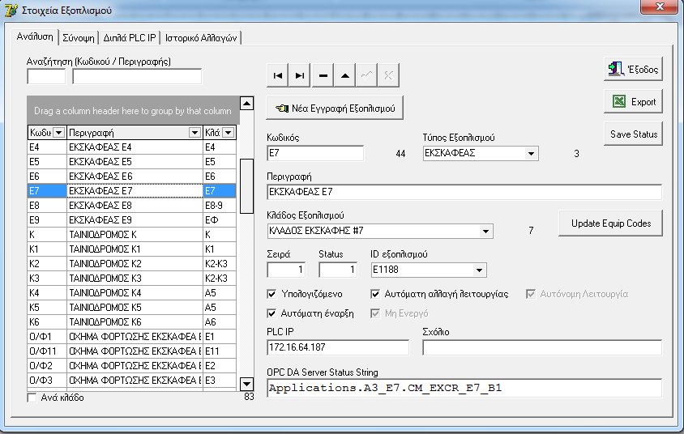Select the ΕΚΣΚΑΦΕΑΣ Ε8 row
This screenshot has width=684, height=434.
(132, 205)
